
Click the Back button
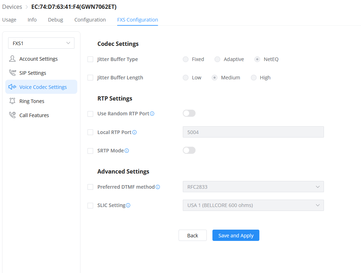tap(192, 235)
